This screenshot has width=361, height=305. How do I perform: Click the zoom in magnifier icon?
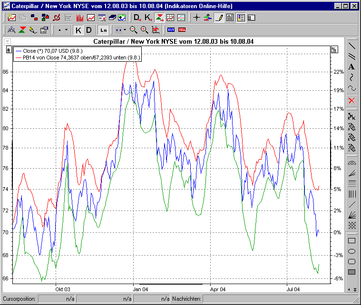coord(144,30)
